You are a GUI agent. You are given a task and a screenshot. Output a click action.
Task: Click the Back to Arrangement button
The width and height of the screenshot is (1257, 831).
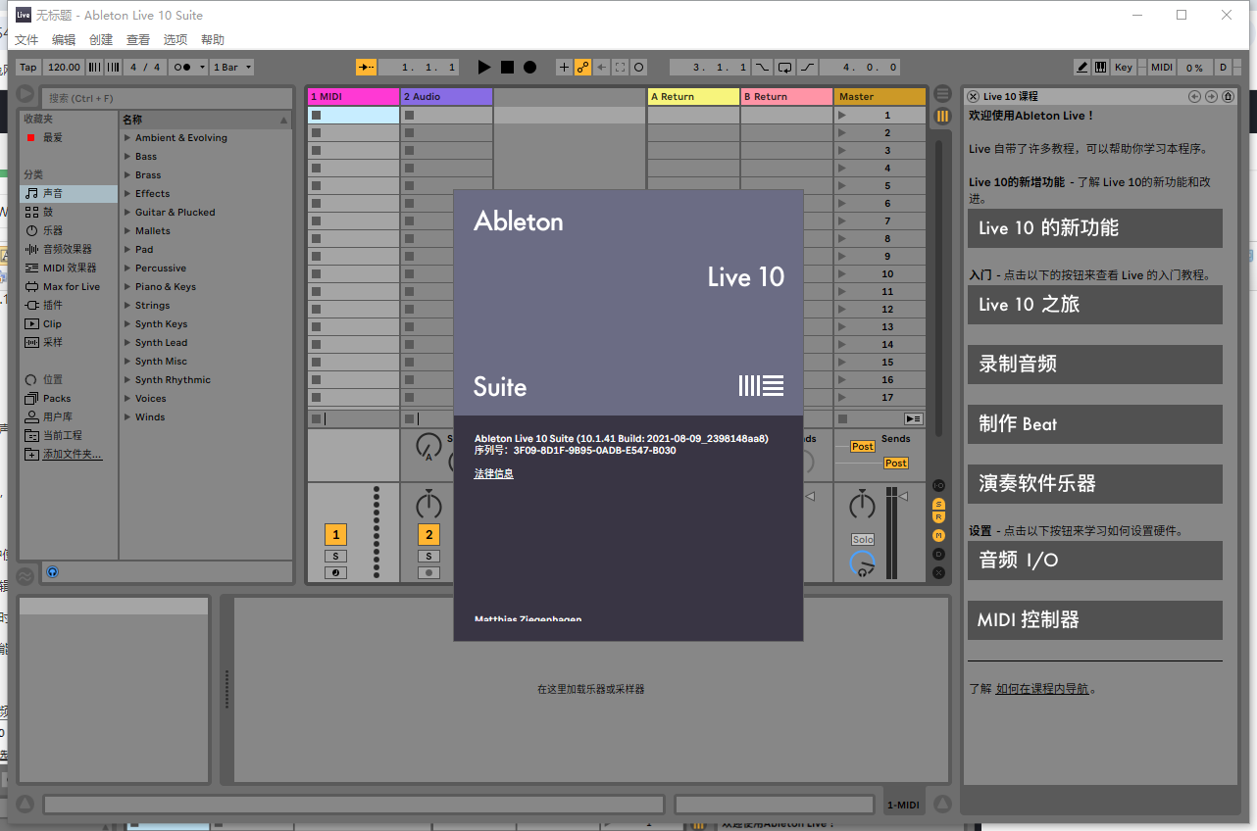tap(913, 418)
